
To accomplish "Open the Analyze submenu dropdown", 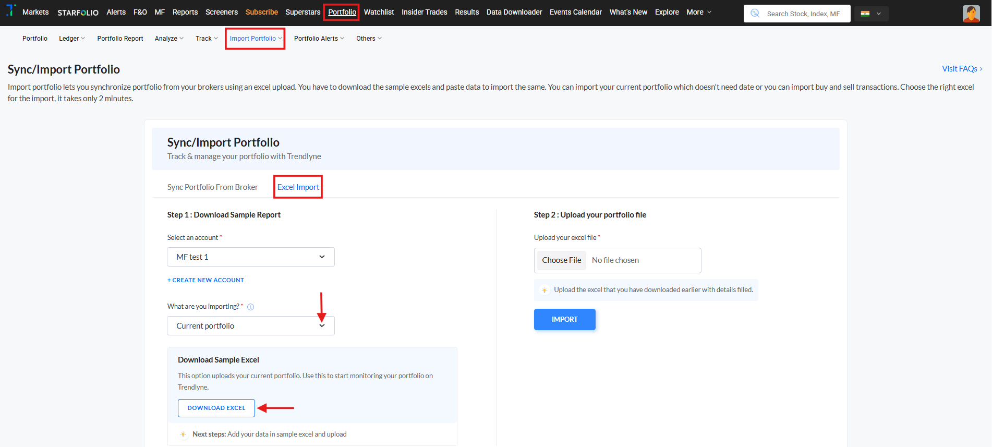I will coord(169,39).
